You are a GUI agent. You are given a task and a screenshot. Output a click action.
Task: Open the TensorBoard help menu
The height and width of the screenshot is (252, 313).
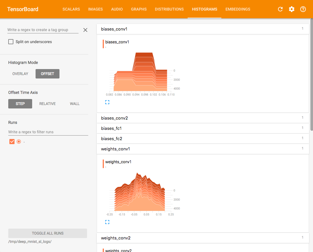click(x=303, y=9)
